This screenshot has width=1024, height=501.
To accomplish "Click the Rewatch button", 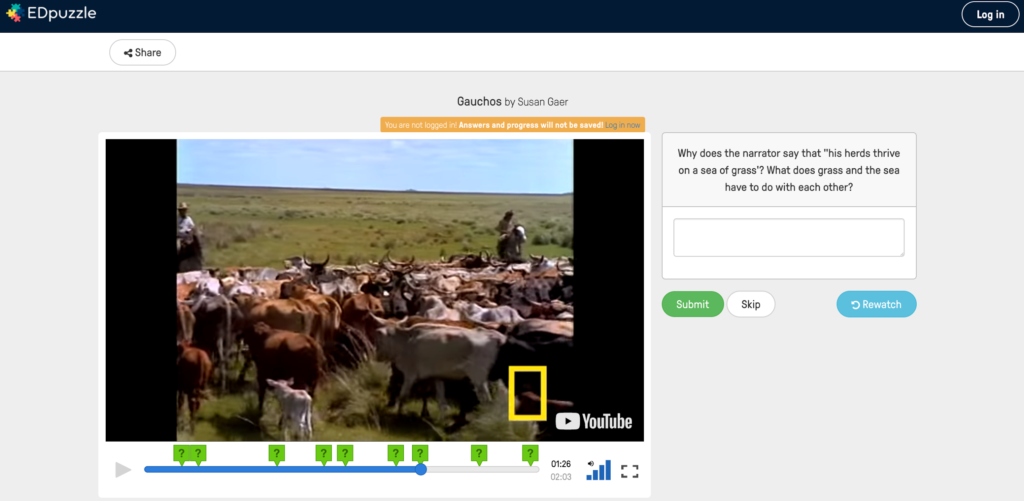I will (876, 304).
